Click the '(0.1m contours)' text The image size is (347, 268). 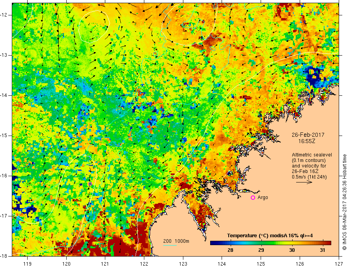(309, 160)
